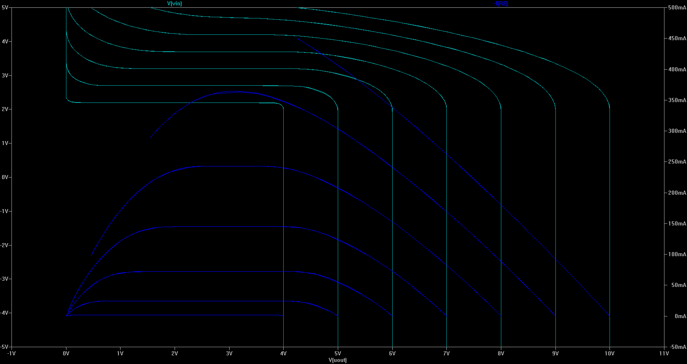Click the 250mA tick on the right axis
Screen dimensions: 687x364
(x=677, y=162)
